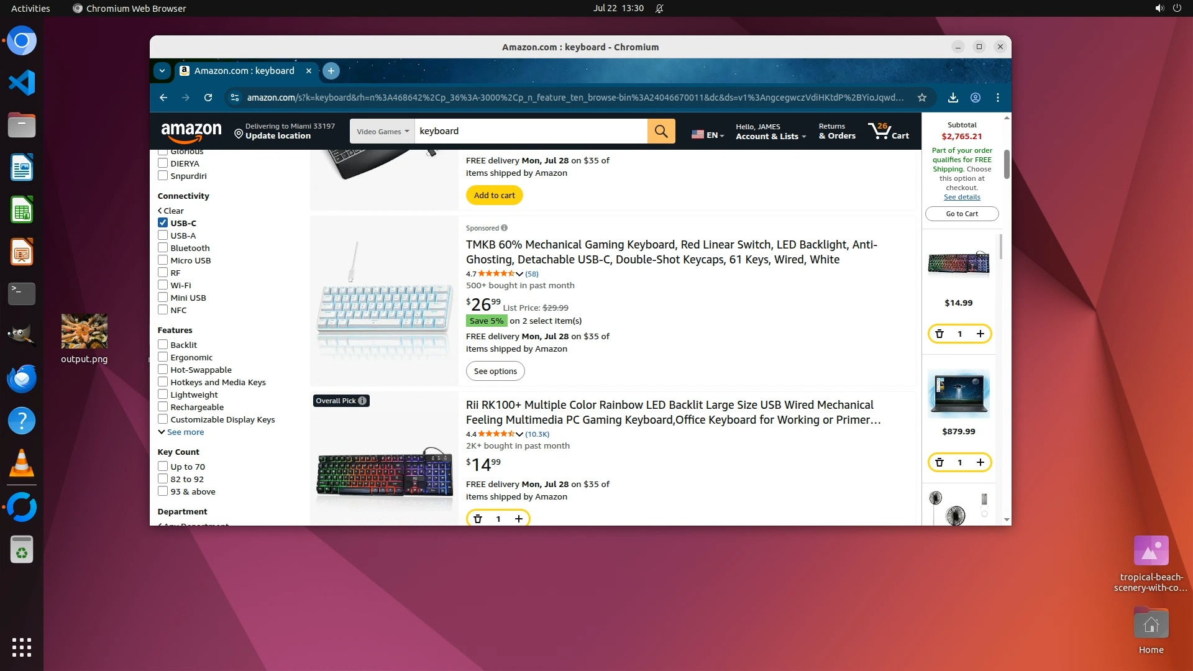
Task: Open the Video Games search category dropdown
Action: pos(382,131)
